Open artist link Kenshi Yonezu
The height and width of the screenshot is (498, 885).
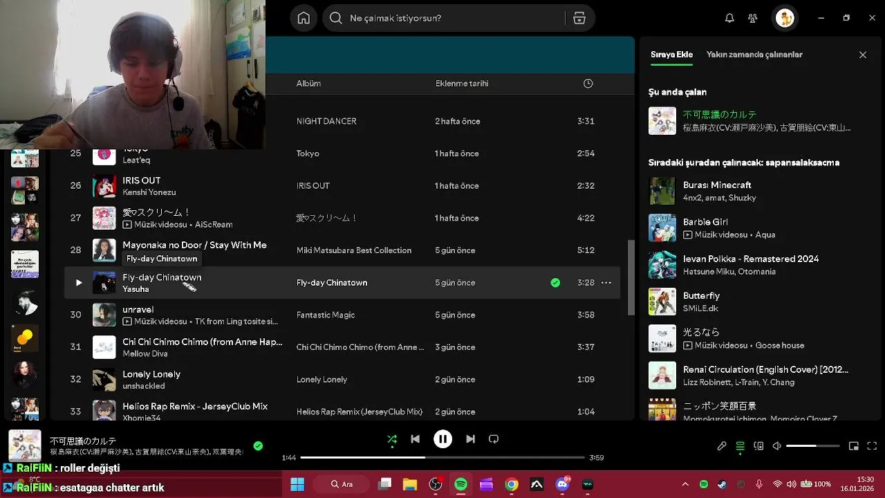click(149, 192)
